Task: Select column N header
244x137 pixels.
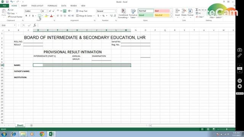Action: click(136, 30)
